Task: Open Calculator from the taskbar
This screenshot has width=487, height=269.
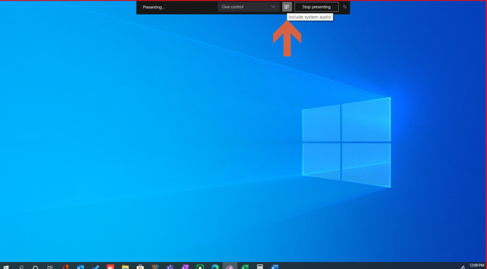Action: 260,267
